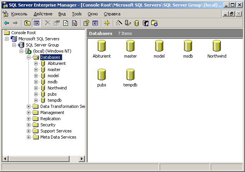Open the Tools menu
This screenshot has height=172, width=245.
pos(76,14)
